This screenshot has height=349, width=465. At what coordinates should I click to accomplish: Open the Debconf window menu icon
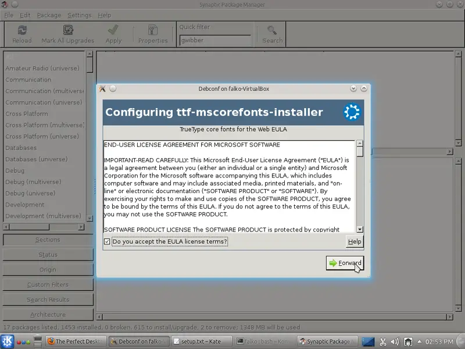point(103,88)
